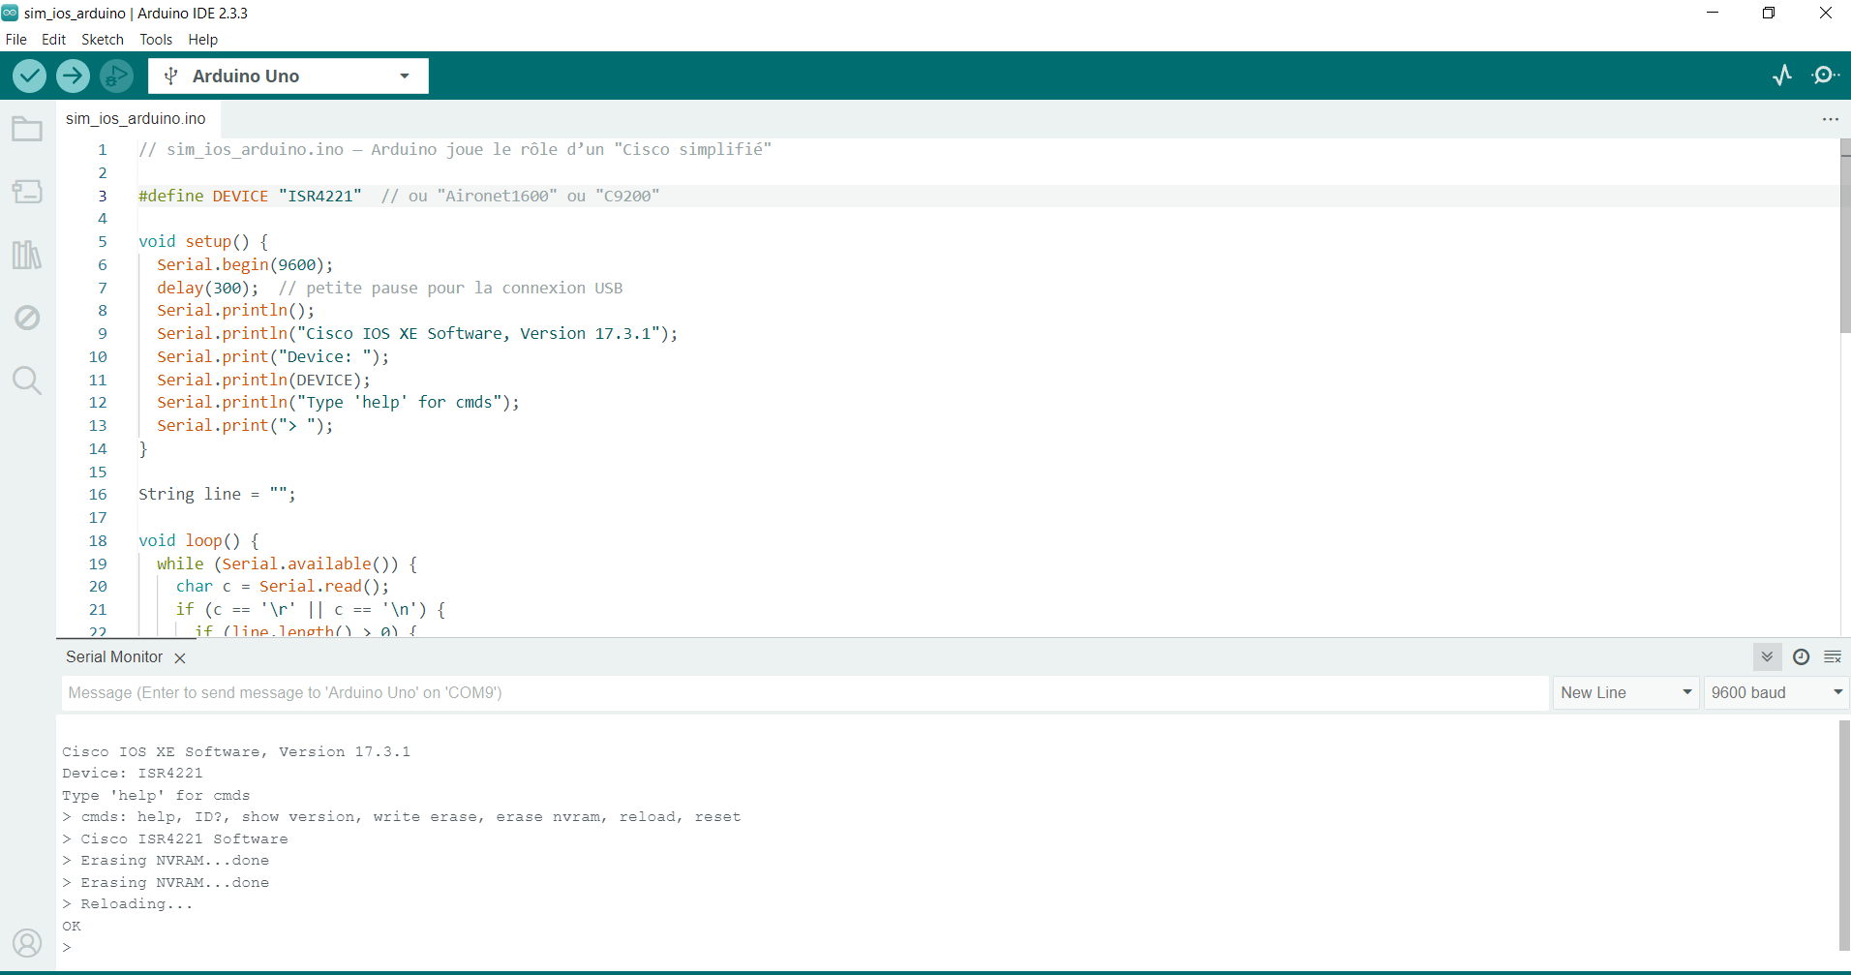Open the New Line ending dropdown
This screenshot has height=975, width=1851.
(x=1625, y=692)
